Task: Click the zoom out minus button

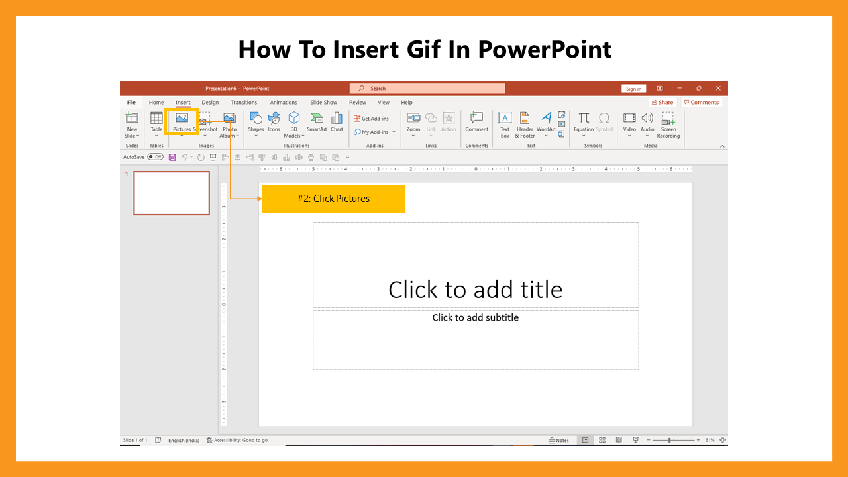Action: tap(648, 440)
